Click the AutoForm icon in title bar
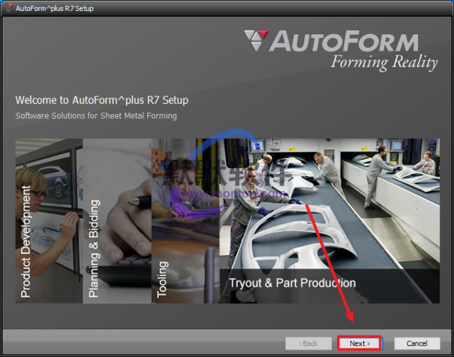The image size is (454, 357). click(x=9, y=8)
